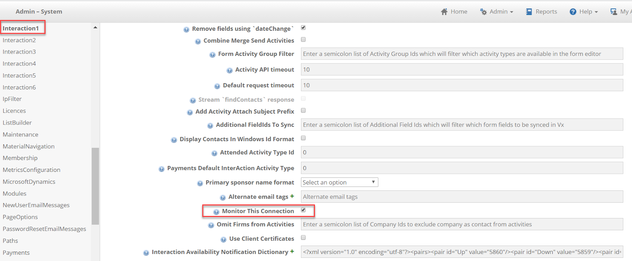Click the Home house icon in top navigation
632x261 pixels.
(444, 12)
